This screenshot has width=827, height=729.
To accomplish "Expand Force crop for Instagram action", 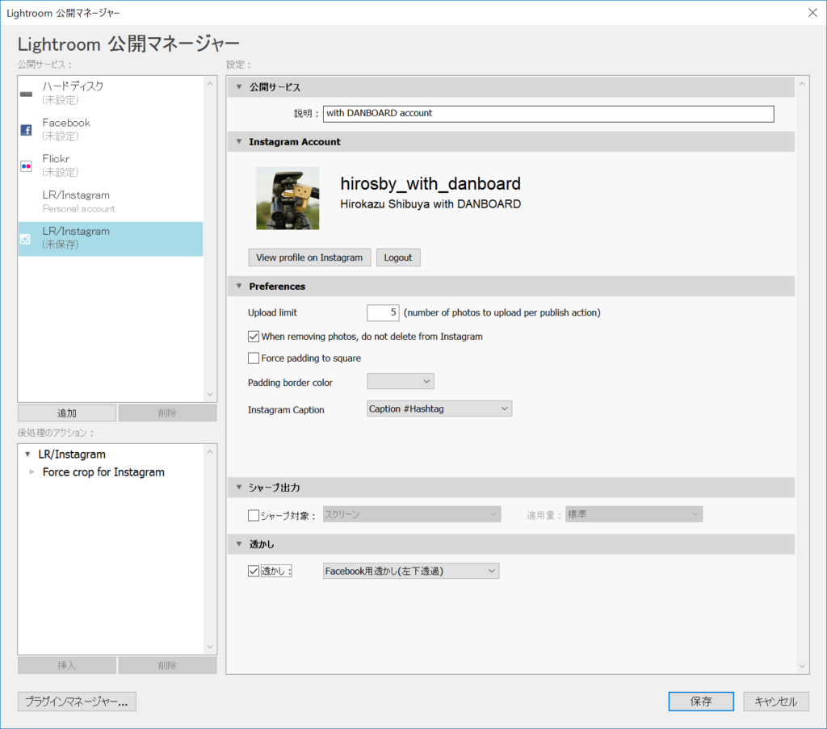I will coord(31,472).
